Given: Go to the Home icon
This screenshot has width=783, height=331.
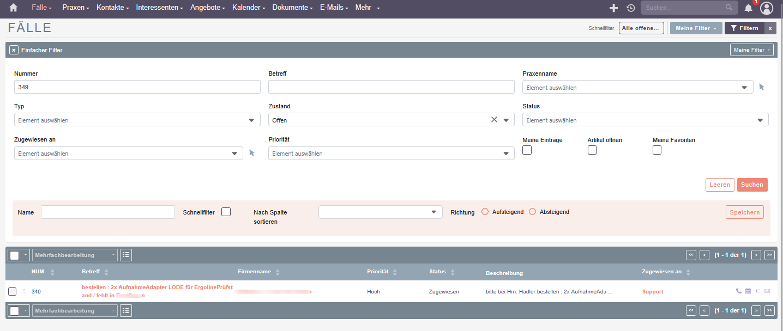Looking at the screenshot, I should pos(14,8).
